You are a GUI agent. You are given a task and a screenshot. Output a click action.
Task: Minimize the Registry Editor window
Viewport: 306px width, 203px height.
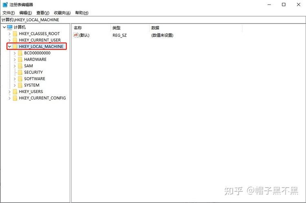click(x=269, y=4)
